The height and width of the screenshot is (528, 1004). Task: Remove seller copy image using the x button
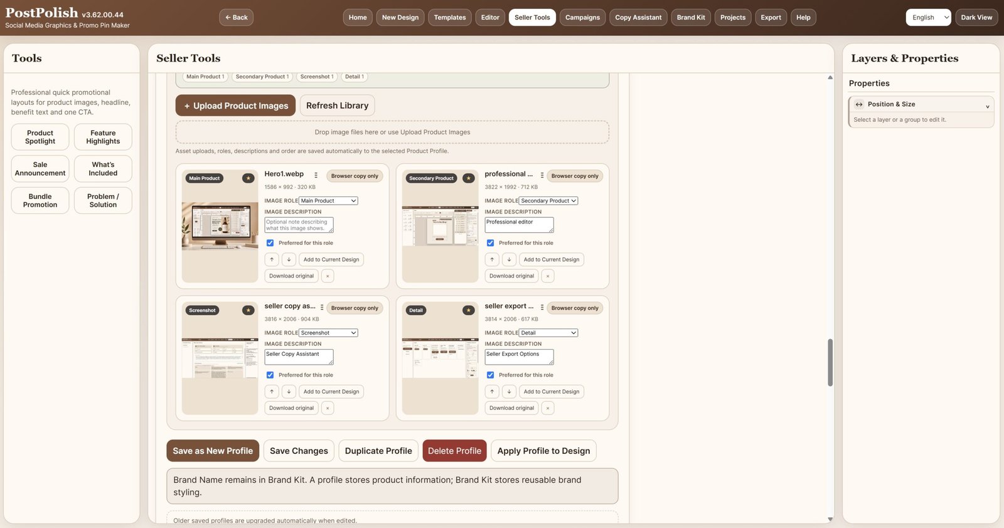point(328,408)
